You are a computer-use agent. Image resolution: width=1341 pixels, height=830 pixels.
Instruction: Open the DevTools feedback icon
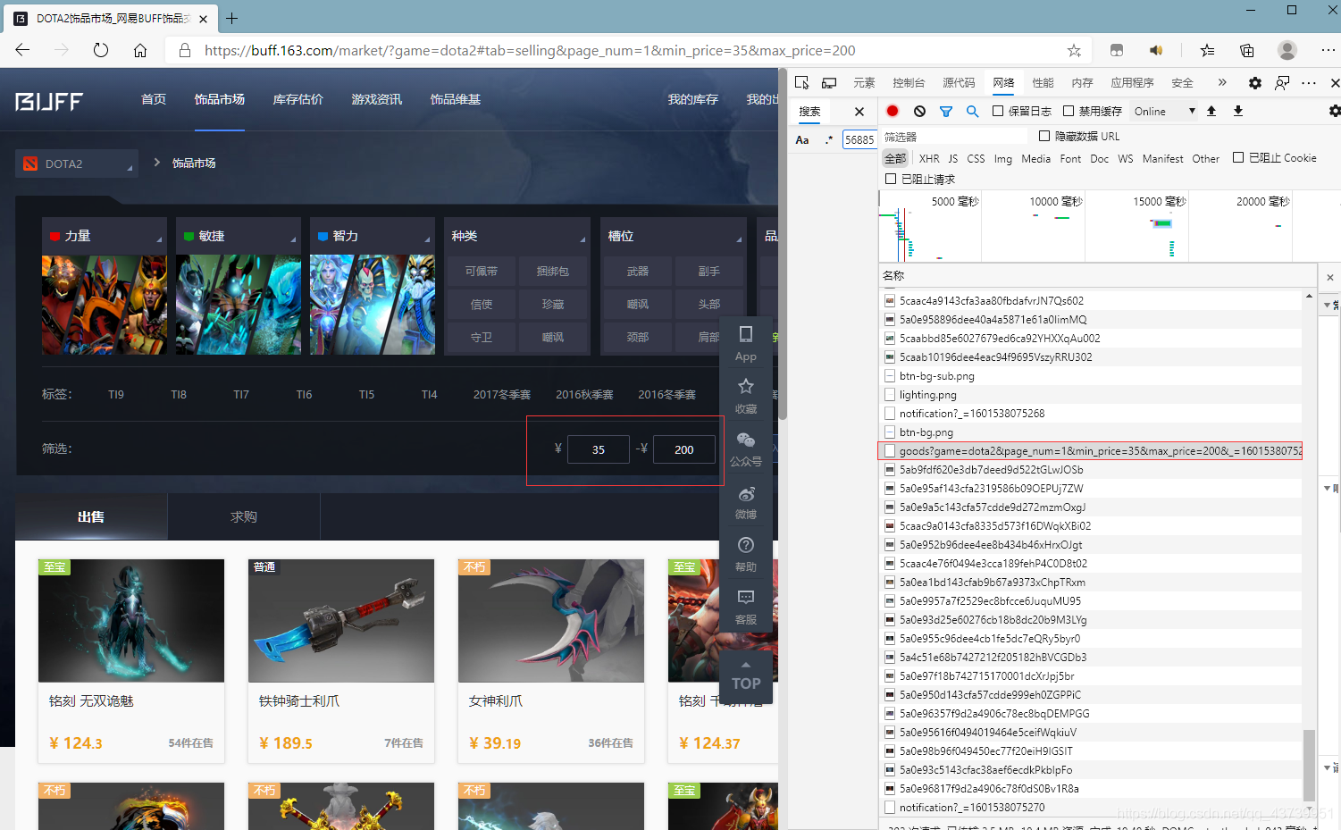coord(1282,82)
